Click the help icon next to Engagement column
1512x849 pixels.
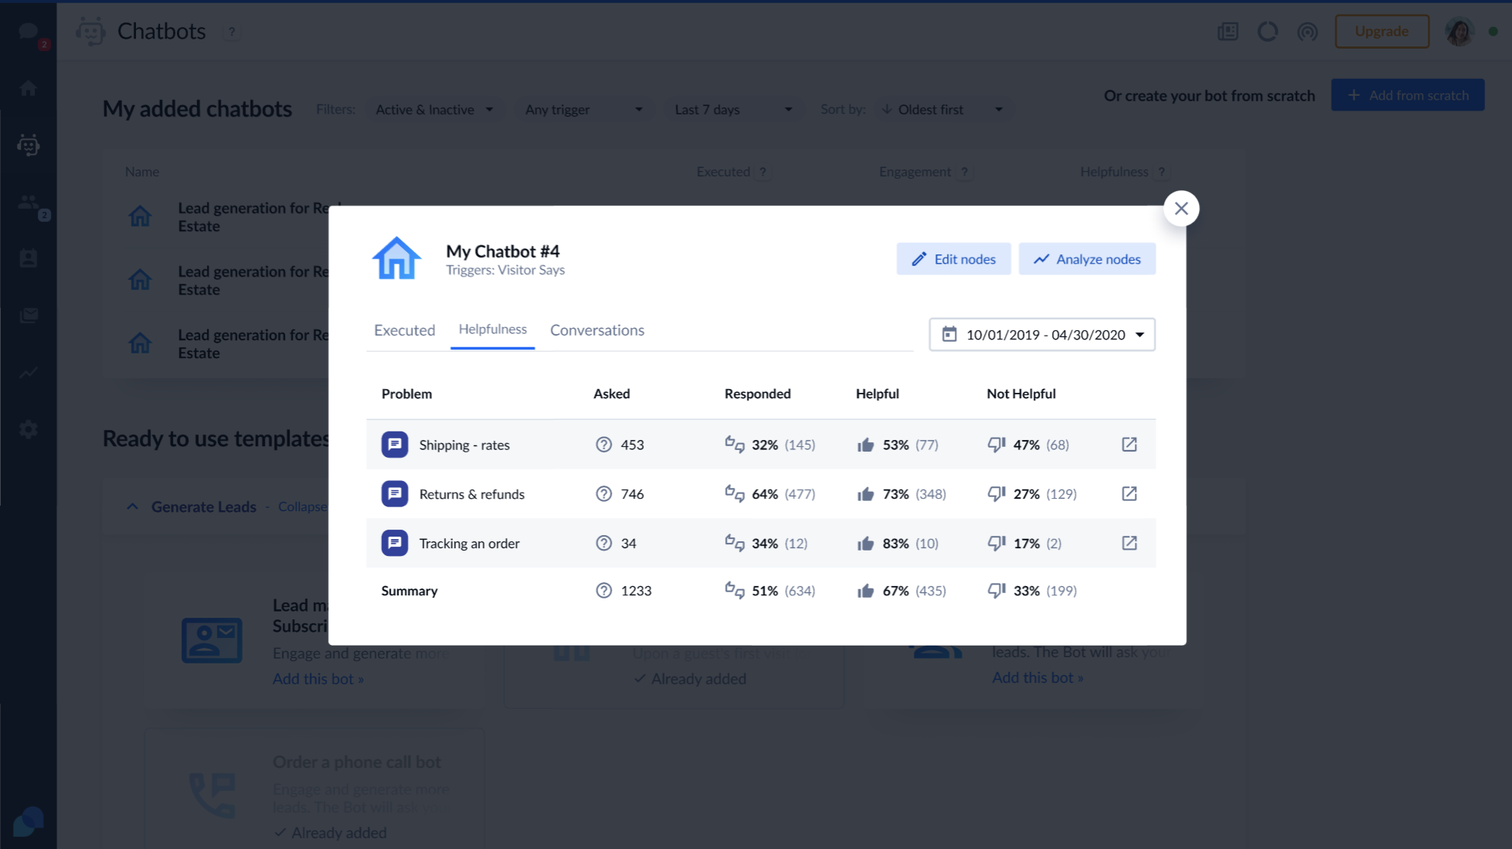pos(964,172)
